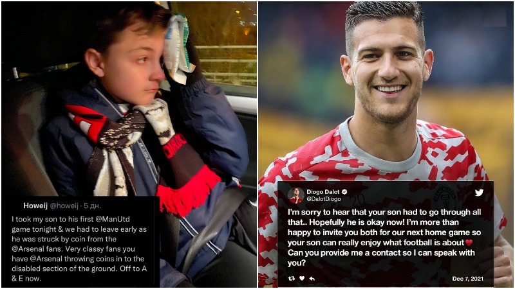Open the Diogo Dalot display name

(323, 191)
